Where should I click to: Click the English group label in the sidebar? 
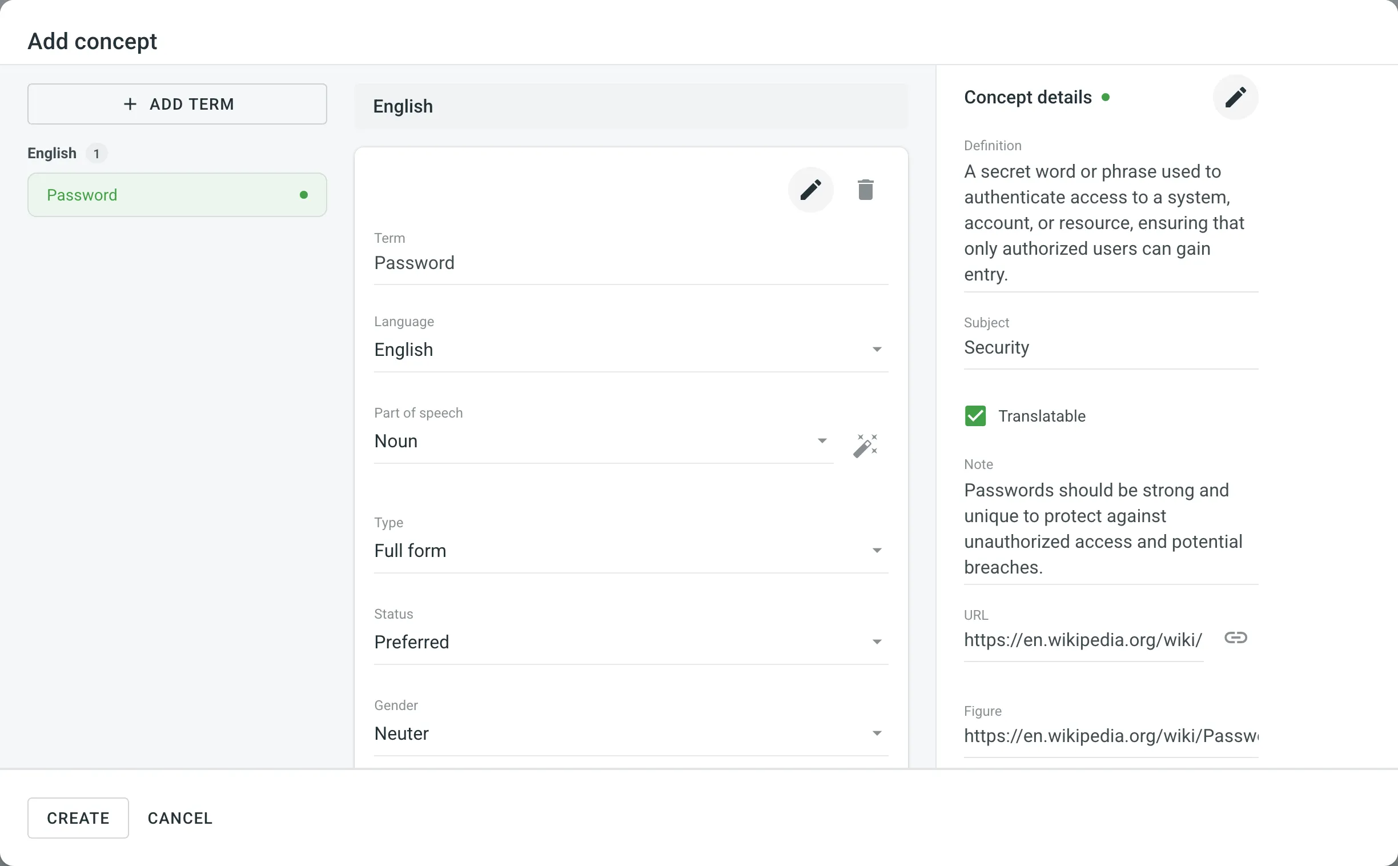[x=51, y=153]
